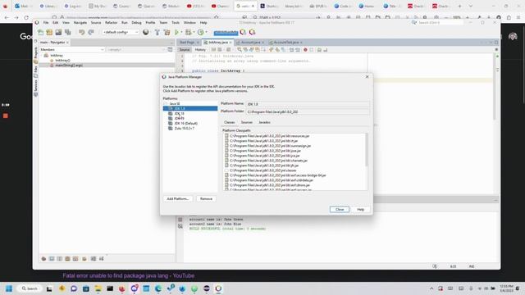The height and width of the screenshot is (295, 525).
Task: Click the Save All toolbar icon
Action: [x=68, y=32]
